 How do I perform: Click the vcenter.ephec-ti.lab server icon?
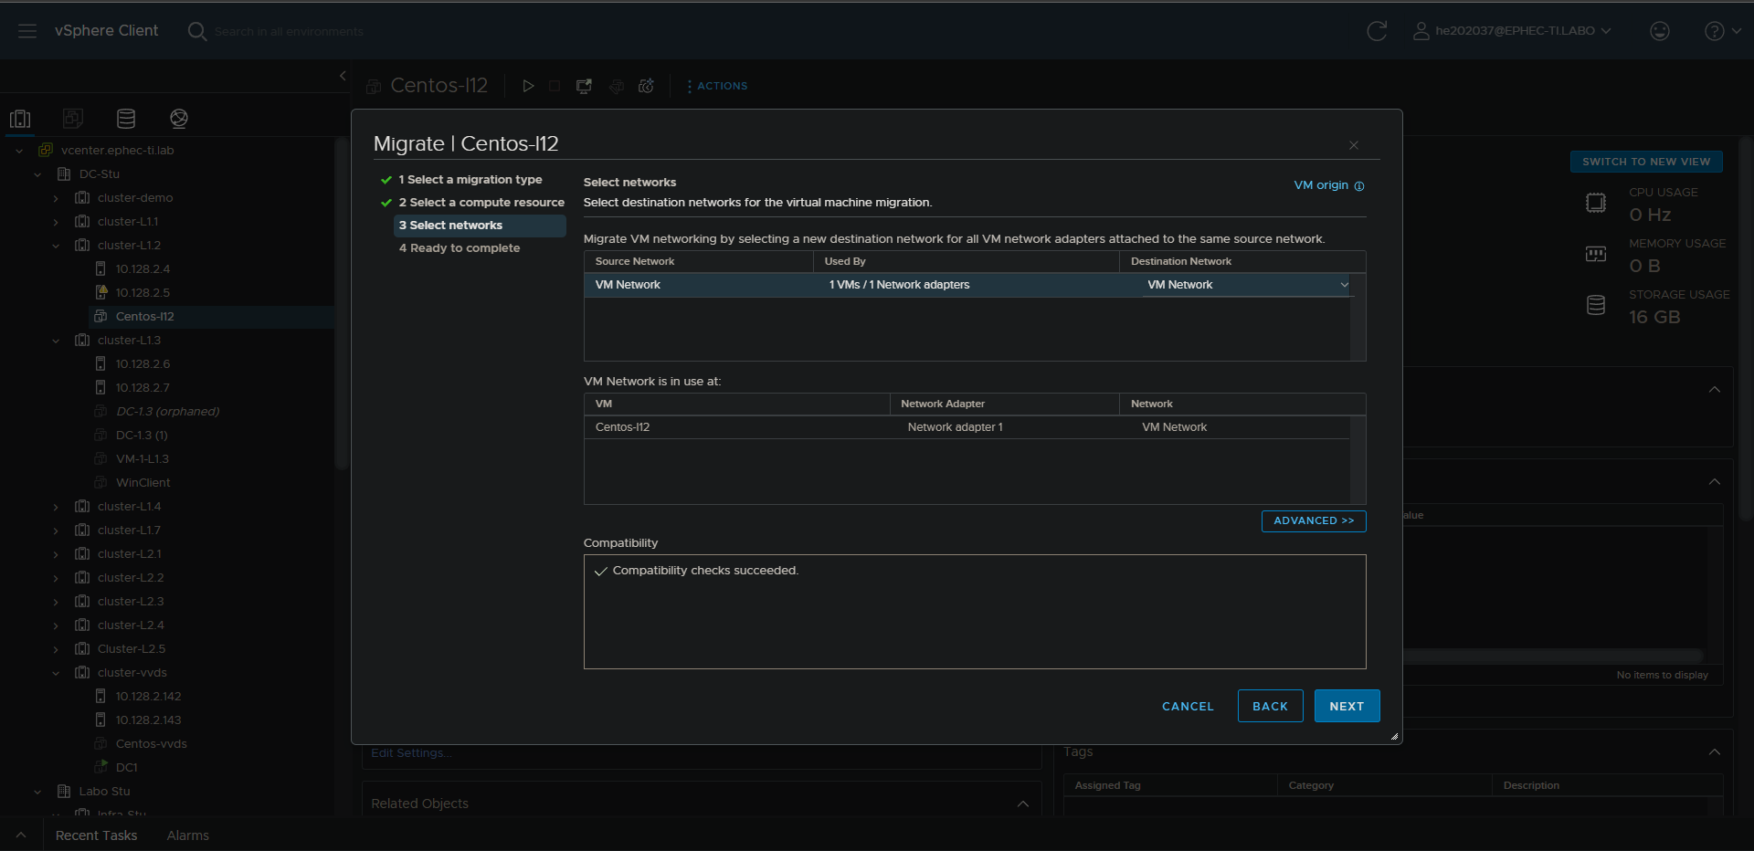[46, 151]
